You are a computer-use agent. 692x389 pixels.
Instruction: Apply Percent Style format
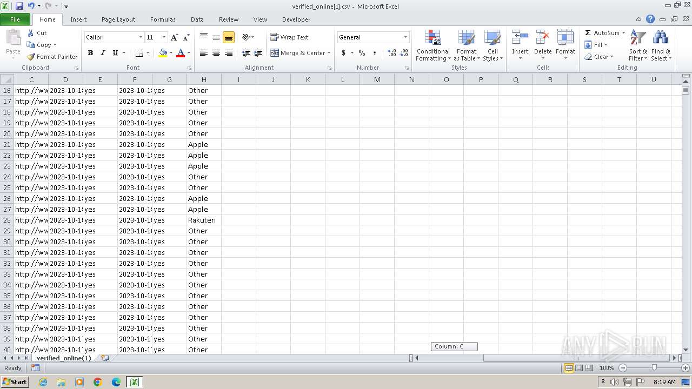362,53
